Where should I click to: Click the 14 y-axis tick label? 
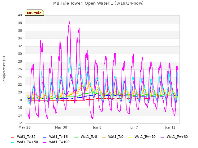20,115
